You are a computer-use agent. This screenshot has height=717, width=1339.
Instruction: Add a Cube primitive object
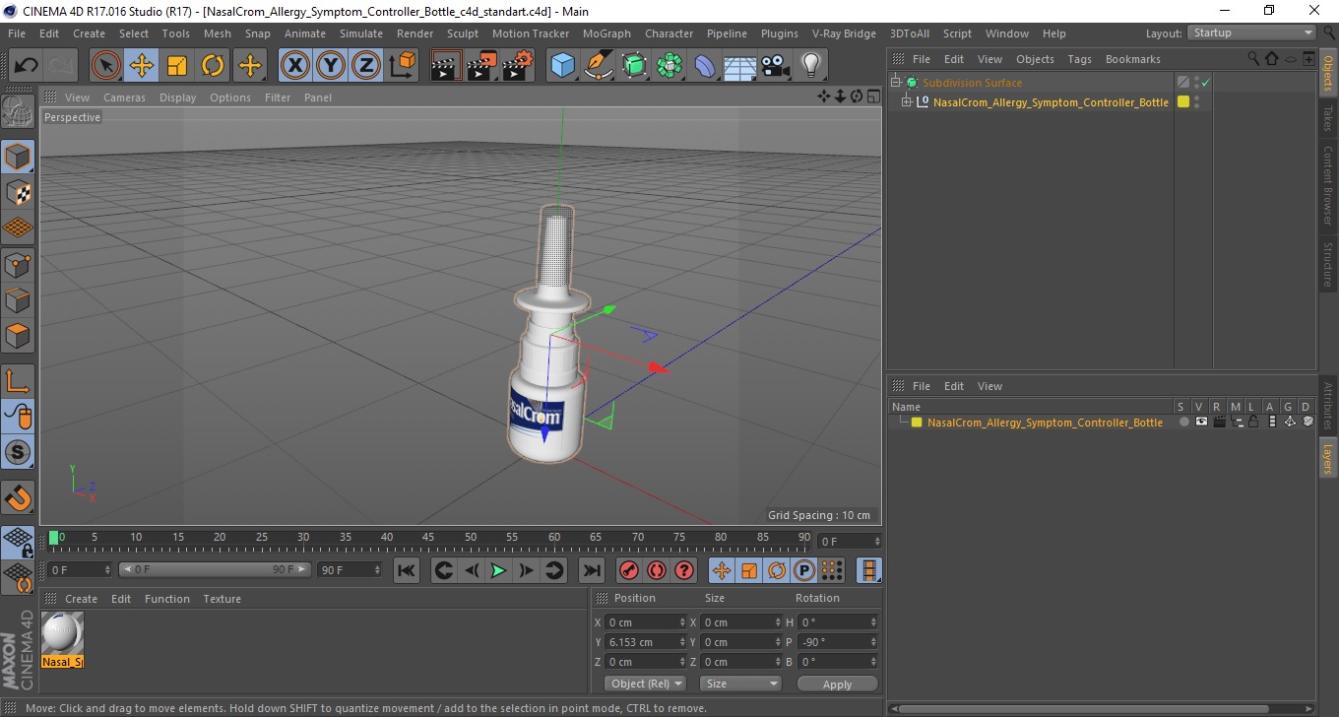tap(562, 66)
